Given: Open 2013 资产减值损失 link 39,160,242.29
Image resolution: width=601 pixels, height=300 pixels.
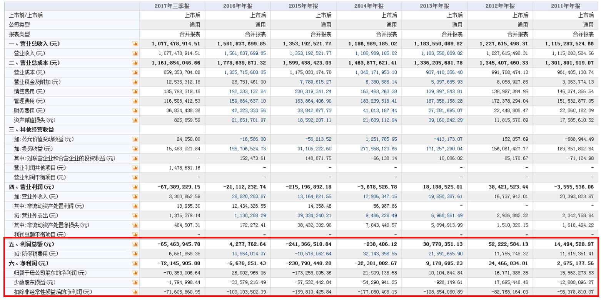Looking at the screenshot, I should coord(446,120).
